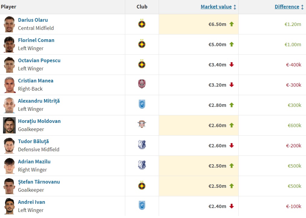Click FCSB club crest next to Darius Olaru

(142, 24)
